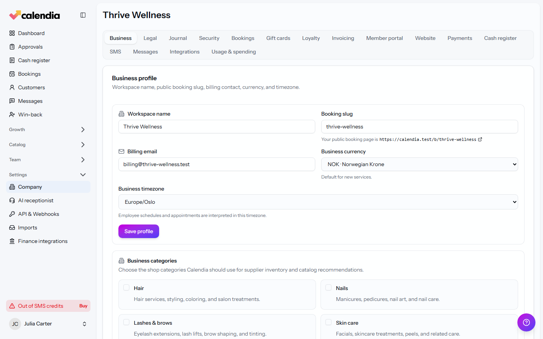The width and height of the screenshot is (543, 339).
Task: Click the Messages chat icon in sidebar
Action: tap(12, 101)
